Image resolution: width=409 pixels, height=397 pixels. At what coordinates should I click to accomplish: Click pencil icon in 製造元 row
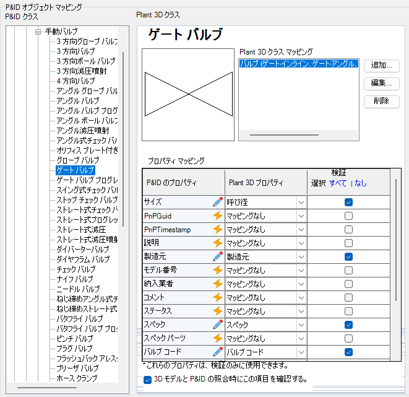tap(218, 256)
